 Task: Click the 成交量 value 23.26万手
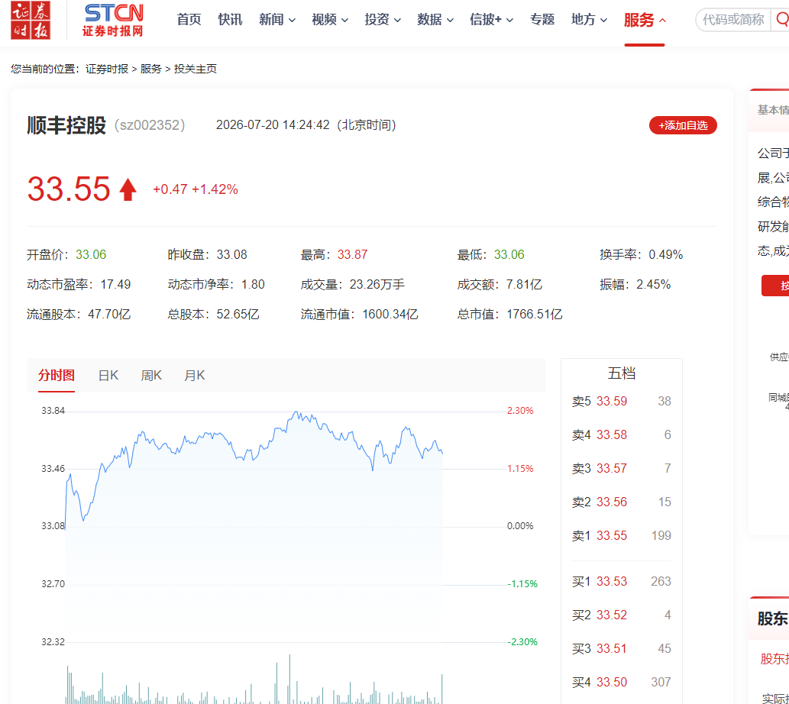coord(377,285)
